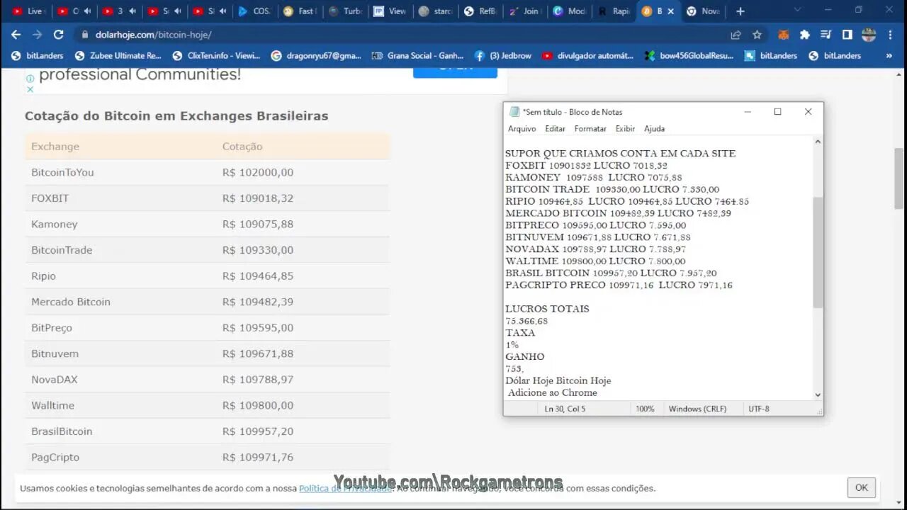Click '100%' zoom in Notepad status bar

pos(645,409)
